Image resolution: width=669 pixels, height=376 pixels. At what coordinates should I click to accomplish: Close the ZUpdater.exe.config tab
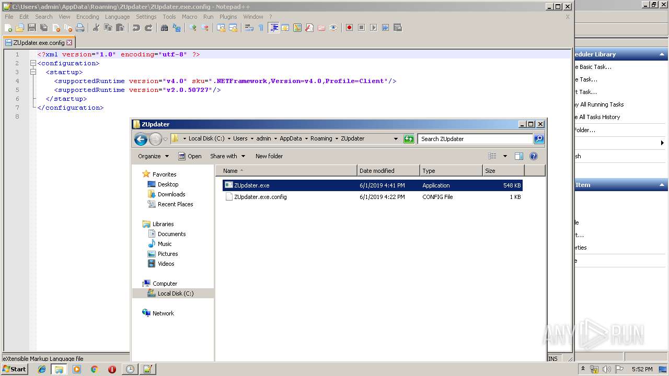[70, 43]
